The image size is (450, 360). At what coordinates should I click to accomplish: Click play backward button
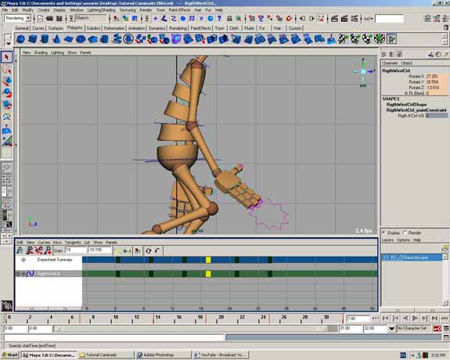[405, 318]
